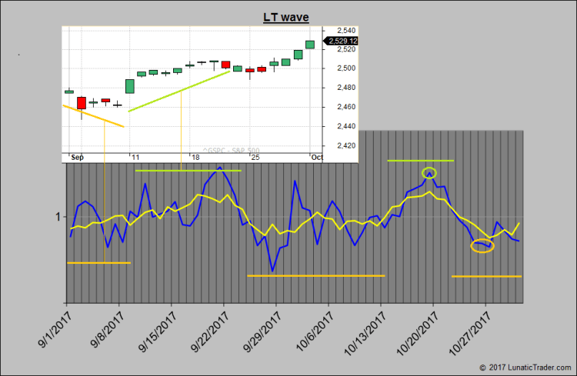577x376 pixels.
Task: Click the rising green trend line in inset
Action: point(178,92)
